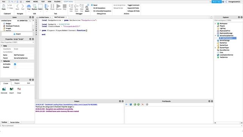Viewport: 243px width, 137px height.
Task: Click the Back navigation arrow
Action: [x=17, y=6]
